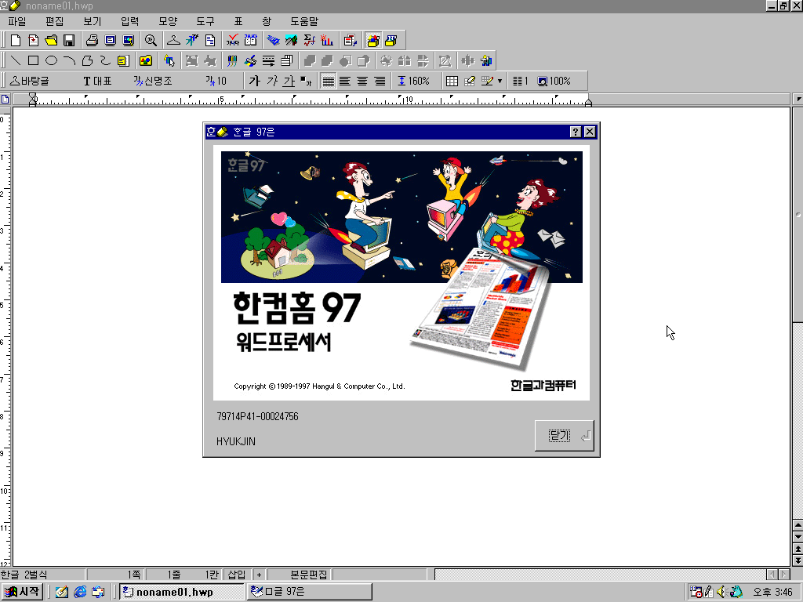This screenshot has width=803, height=602.
Task: Click the right margin marker on ruler
Action: click(588, 103)
